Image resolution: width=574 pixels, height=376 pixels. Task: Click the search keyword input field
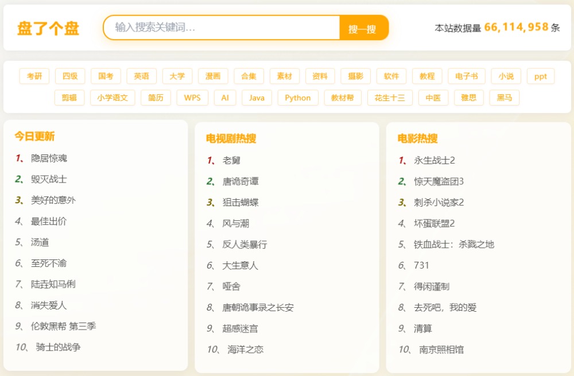[x=222, y=28]
